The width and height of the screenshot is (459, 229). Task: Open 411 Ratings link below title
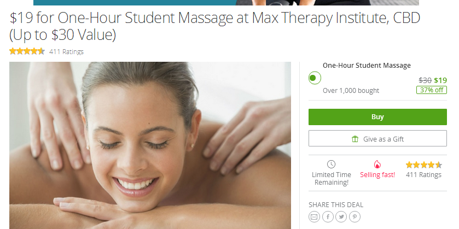click(66, 52)
